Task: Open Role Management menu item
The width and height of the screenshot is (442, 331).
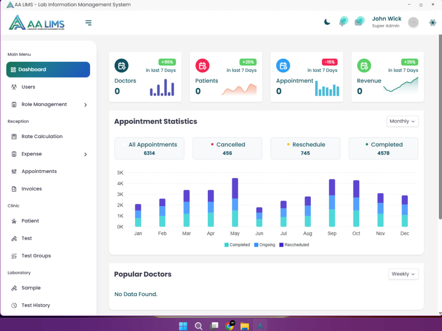Action: click(x=48, y=105)
